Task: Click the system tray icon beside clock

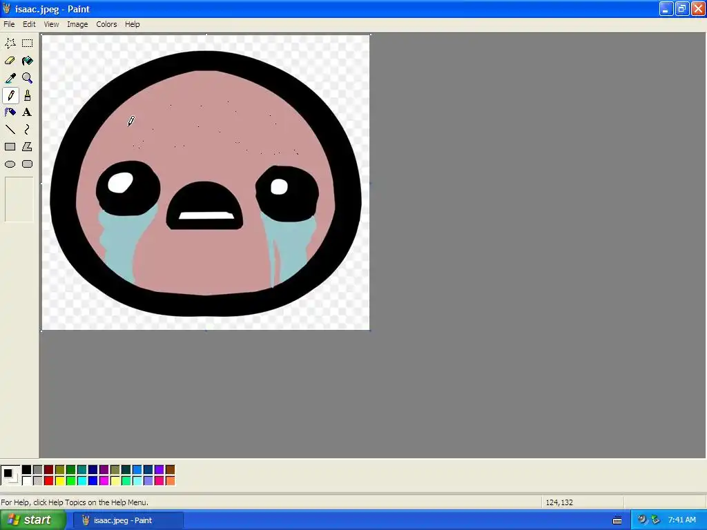Action: 656,520
